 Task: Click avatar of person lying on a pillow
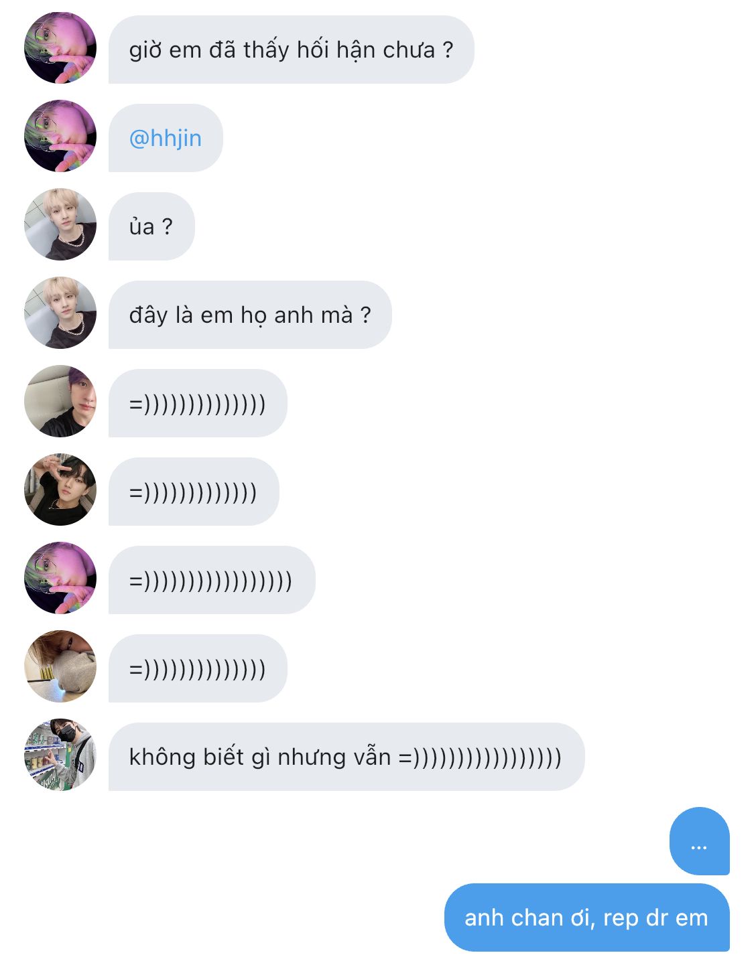(60, 666)
